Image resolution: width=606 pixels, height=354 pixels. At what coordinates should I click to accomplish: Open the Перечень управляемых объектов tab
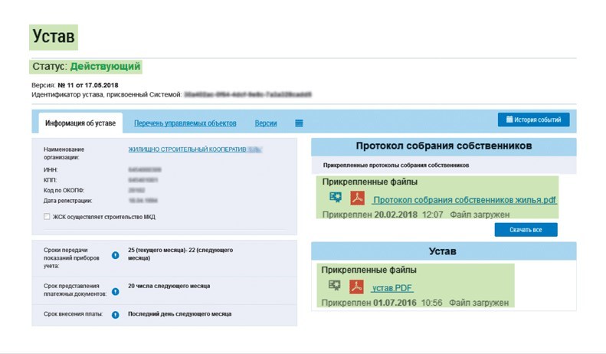pyautogui.click(x=185, y=123)
